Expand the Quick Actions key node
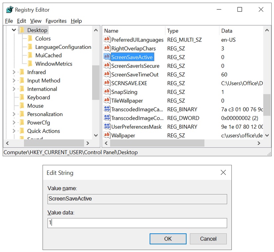 [x=14, y=131]
